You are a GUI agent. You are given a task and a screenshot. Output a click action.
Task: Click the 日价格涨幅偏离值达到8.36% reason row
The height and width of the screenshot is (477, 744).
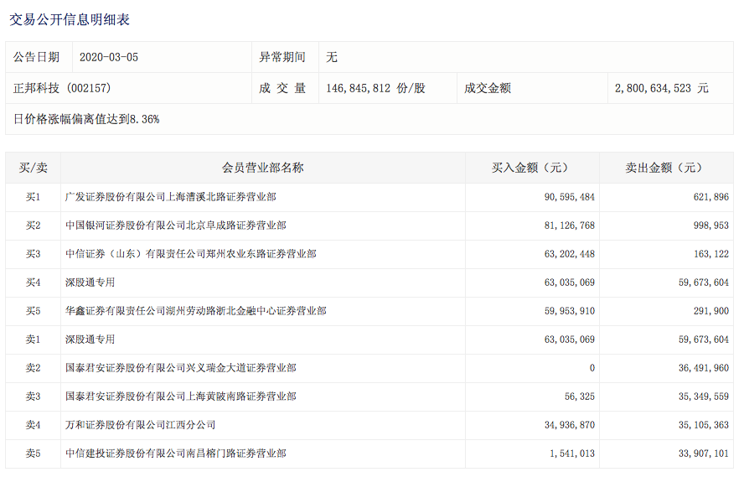coord(86,119)
